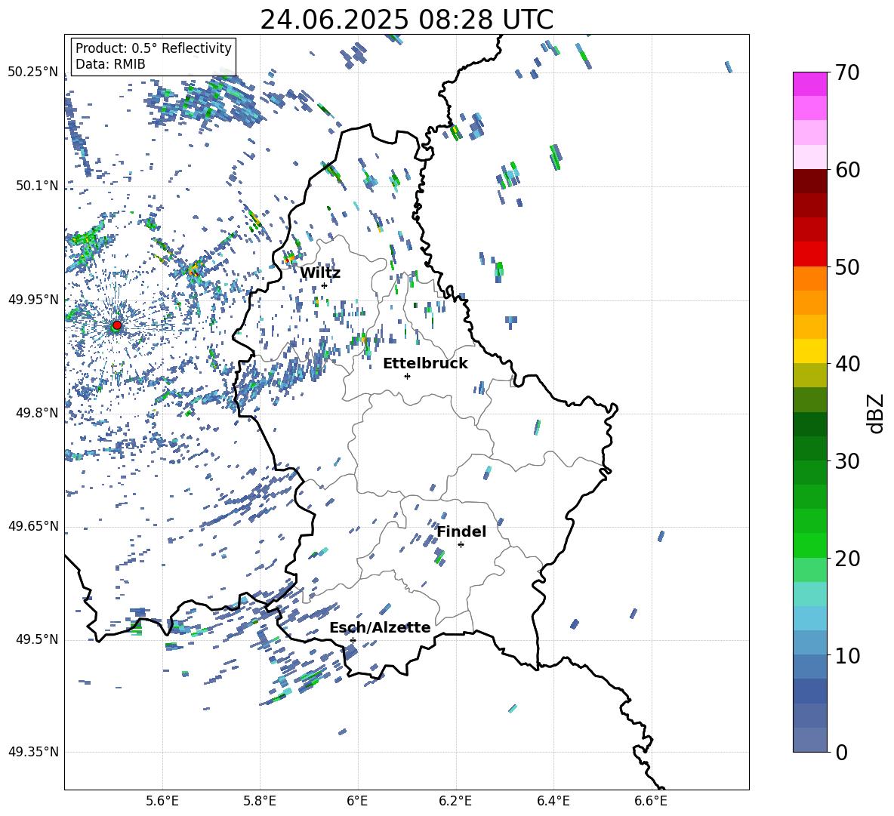
Task: Click the 49.8°N latitude label
Action: pos(37,413)
